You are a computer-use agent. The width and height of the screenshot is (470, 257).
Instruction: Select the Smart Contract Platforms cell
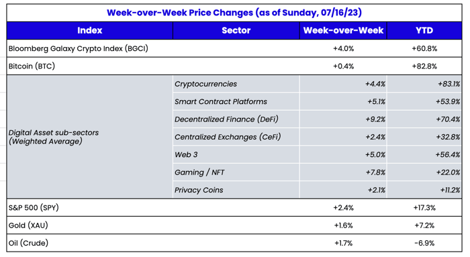pyautogui.click(x=236, y=101)
